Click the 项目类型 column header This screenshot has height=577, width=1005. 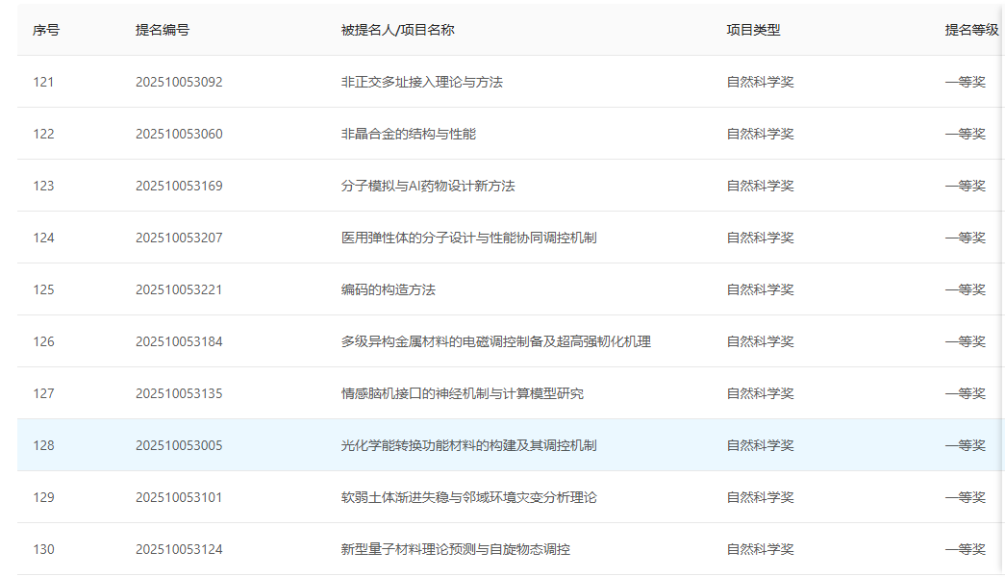(753, 30)
